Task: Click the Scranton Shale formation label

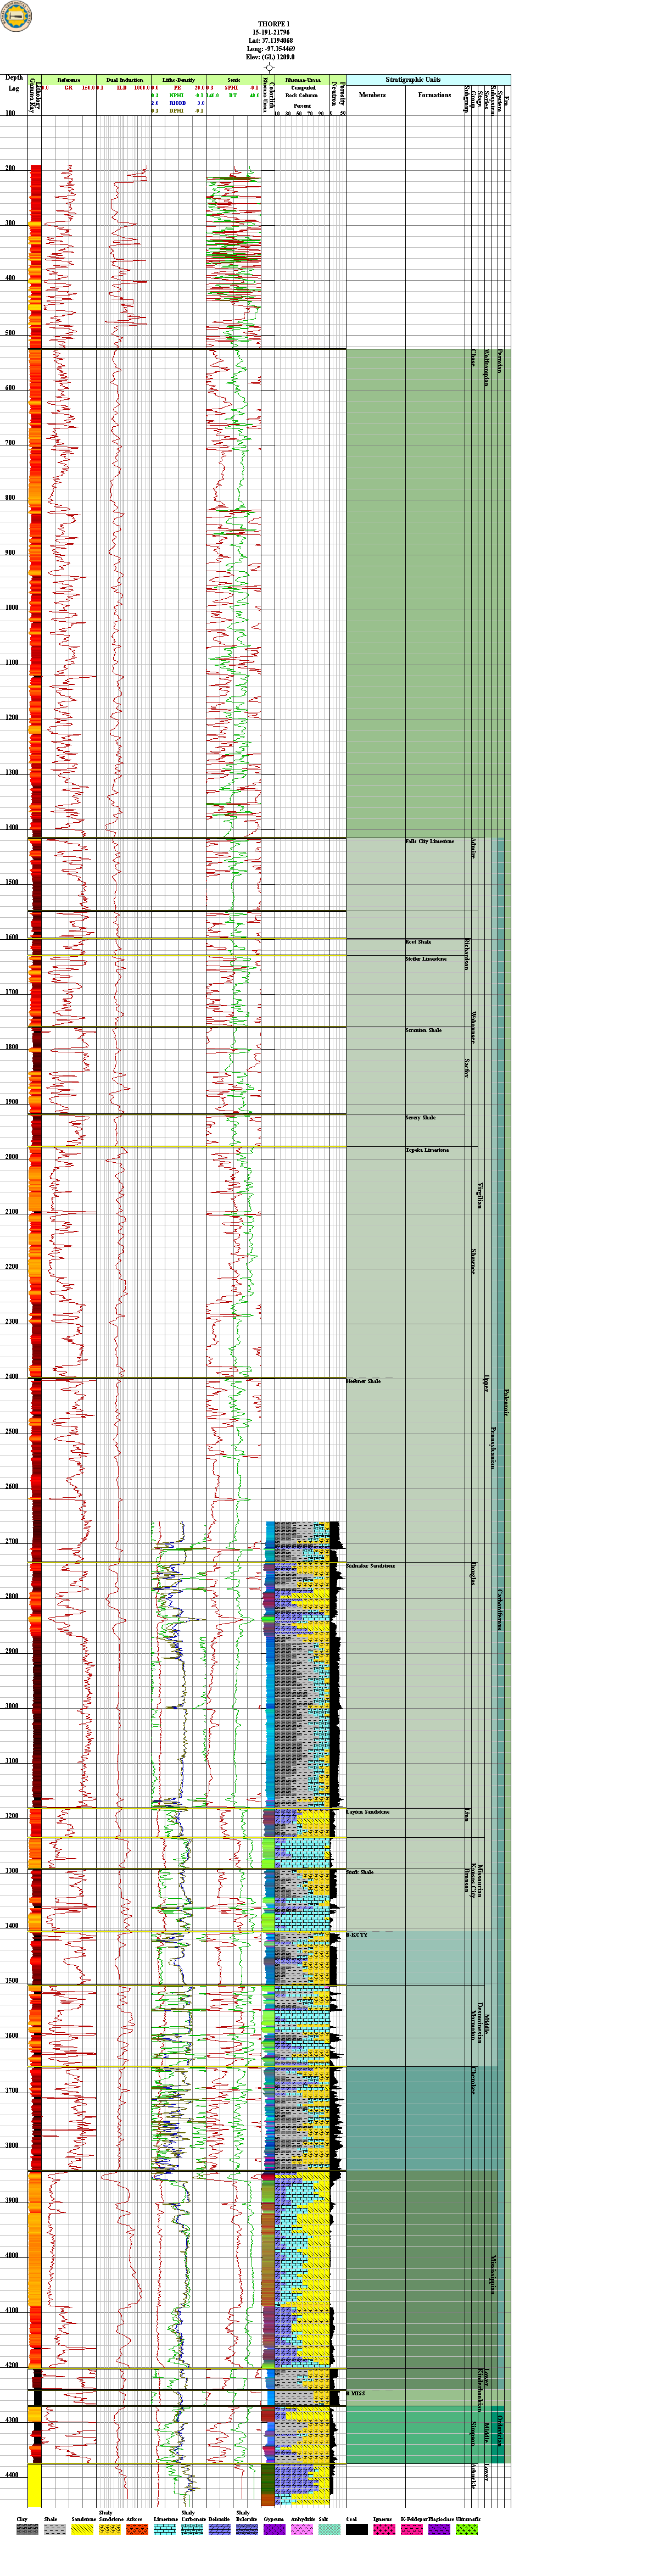Action: 423,1030
